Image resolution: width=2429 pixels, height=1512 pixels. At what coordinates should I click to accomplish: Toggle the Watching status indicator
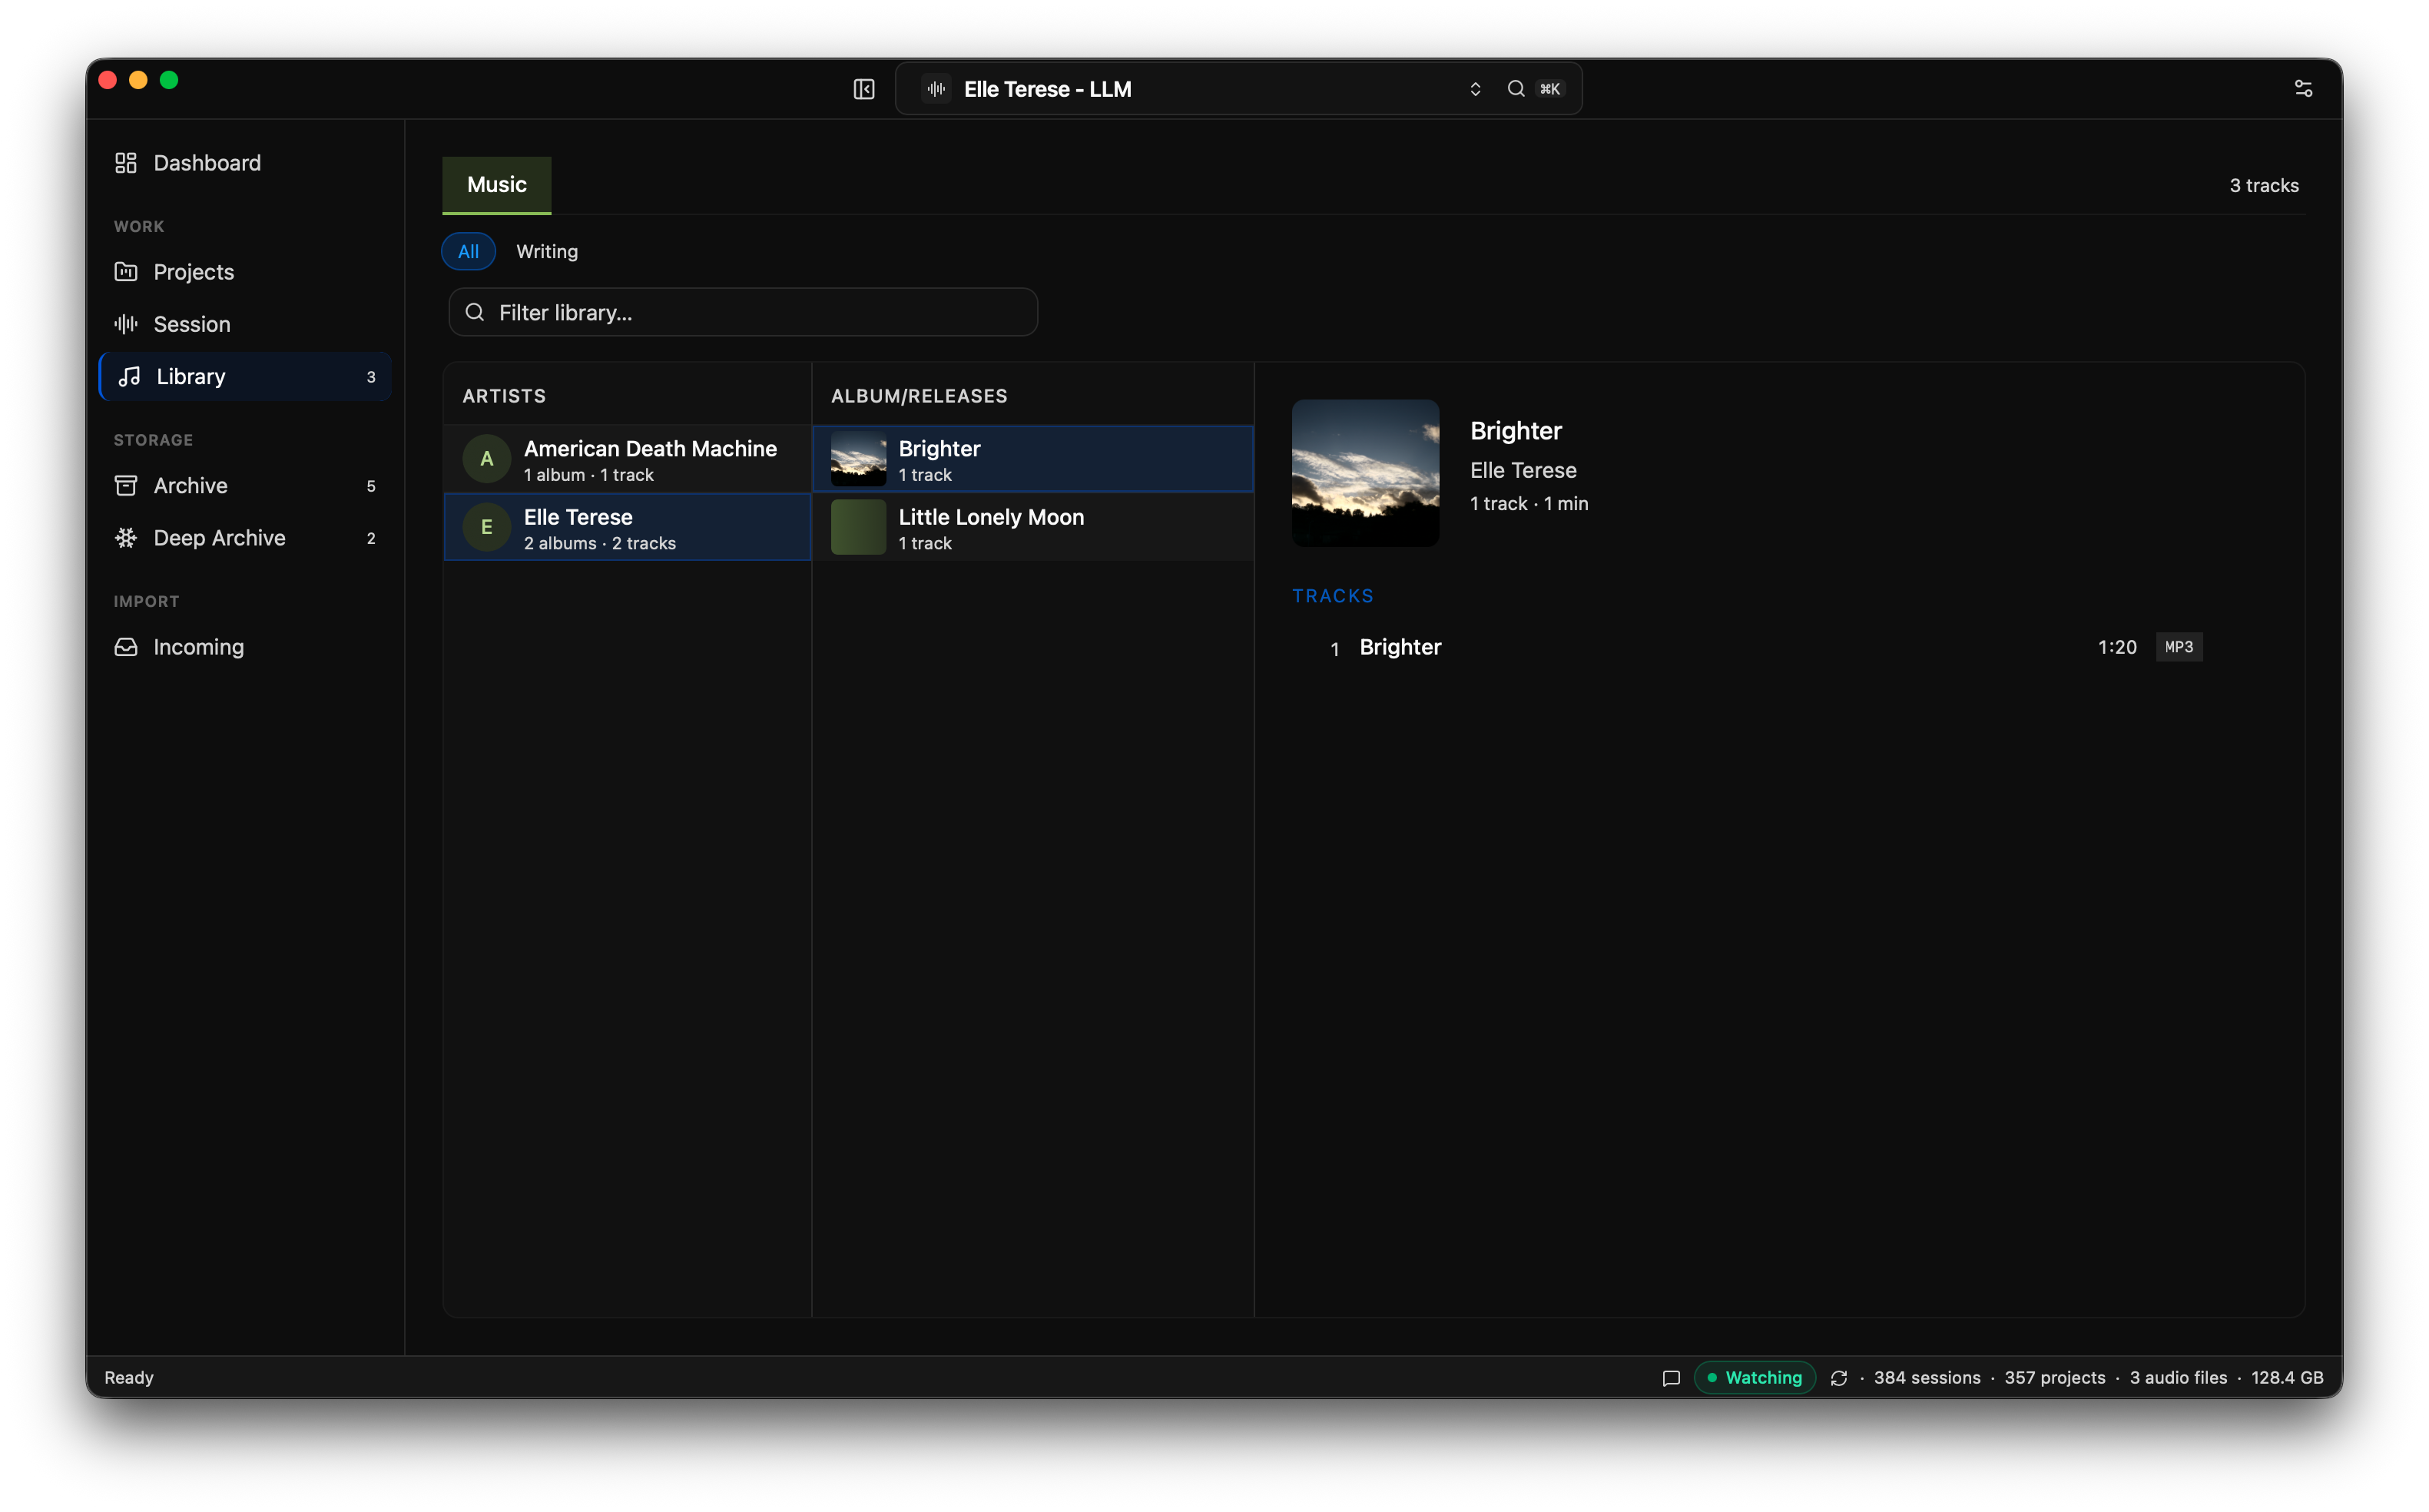pyautogui.click(x=1755, y=1378)
